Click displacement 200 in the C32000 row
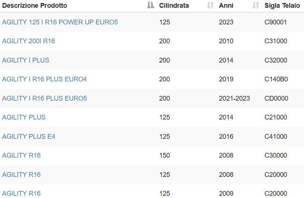 [x=164, y=60]
